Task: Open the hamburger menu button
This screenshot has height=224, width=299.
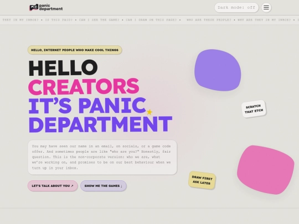Action: pos(266,8)
